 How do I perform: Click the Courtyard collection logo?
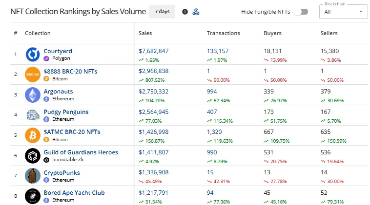coord(33,55)
